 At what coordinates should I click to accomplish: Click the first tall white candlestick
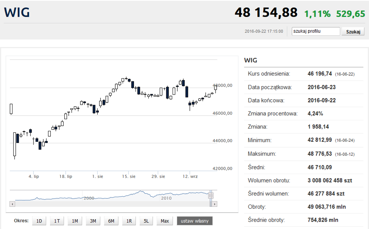pyautogui.click(x=14, y=144)
